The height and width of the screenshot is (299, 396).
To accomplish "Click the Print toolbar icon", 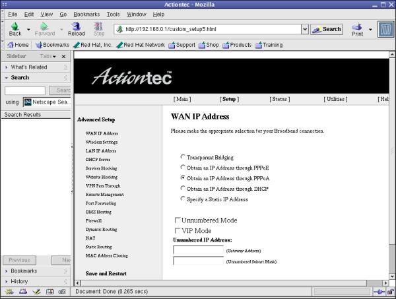I will coord(357,26).
